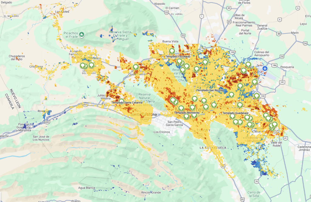
Task: Click the Chupaderos del Indio label
Action: click(17, 58)
